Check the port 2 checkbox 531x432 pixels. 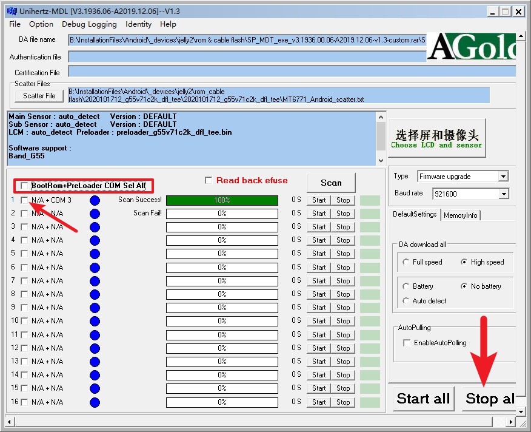click(24, 214)
